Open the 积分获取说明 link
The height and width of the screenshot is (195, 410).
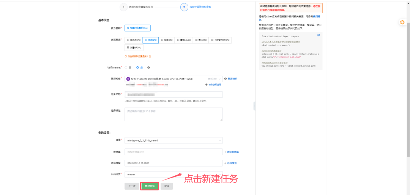tap(214, 84)
